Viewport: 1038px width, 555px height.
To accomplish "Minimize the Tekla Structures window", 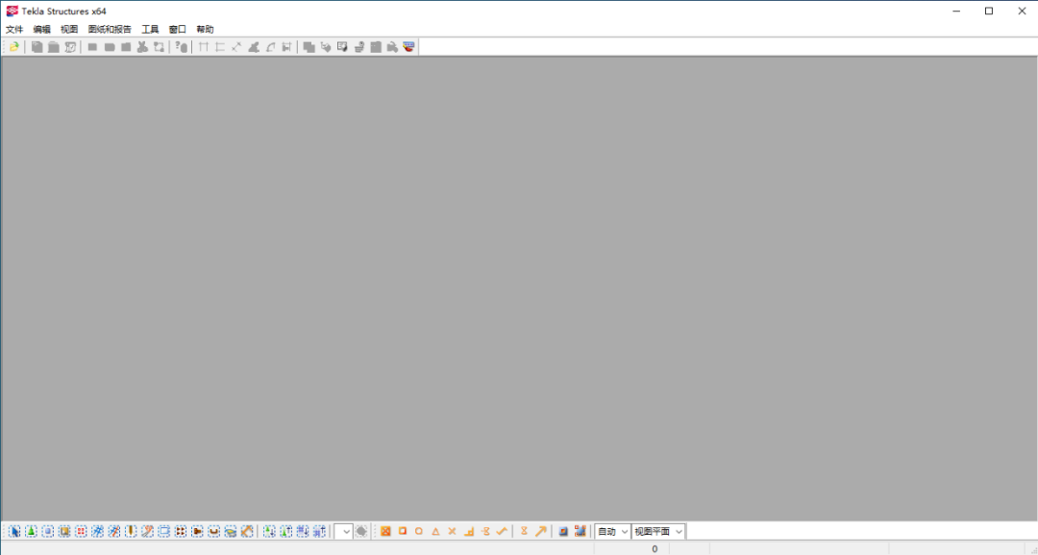I will (956, 12).
